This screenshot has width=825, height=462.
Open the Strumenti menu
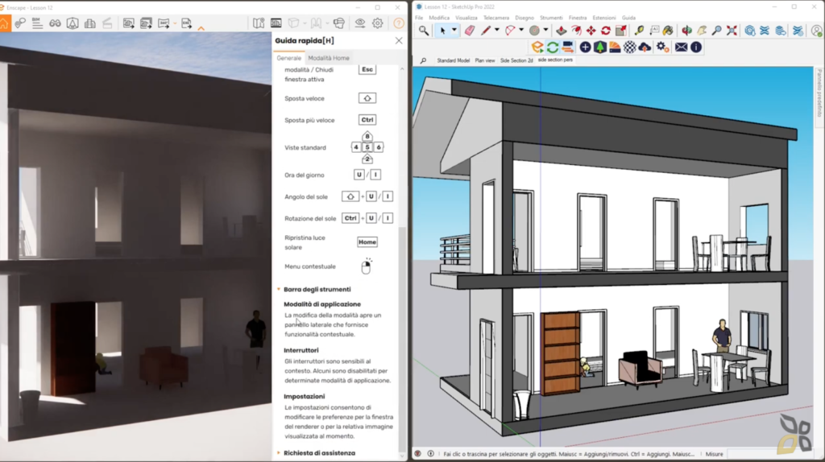551,18
